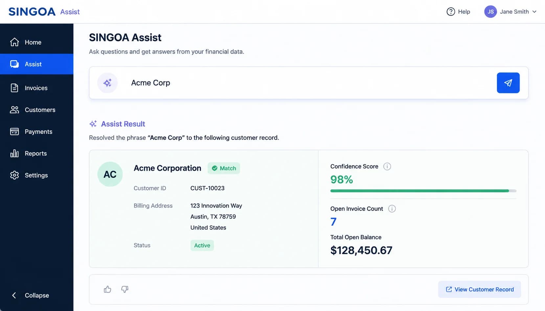Click open invoice count 7
The width and height of the screenshot is (545, 311).
point(333,222)
